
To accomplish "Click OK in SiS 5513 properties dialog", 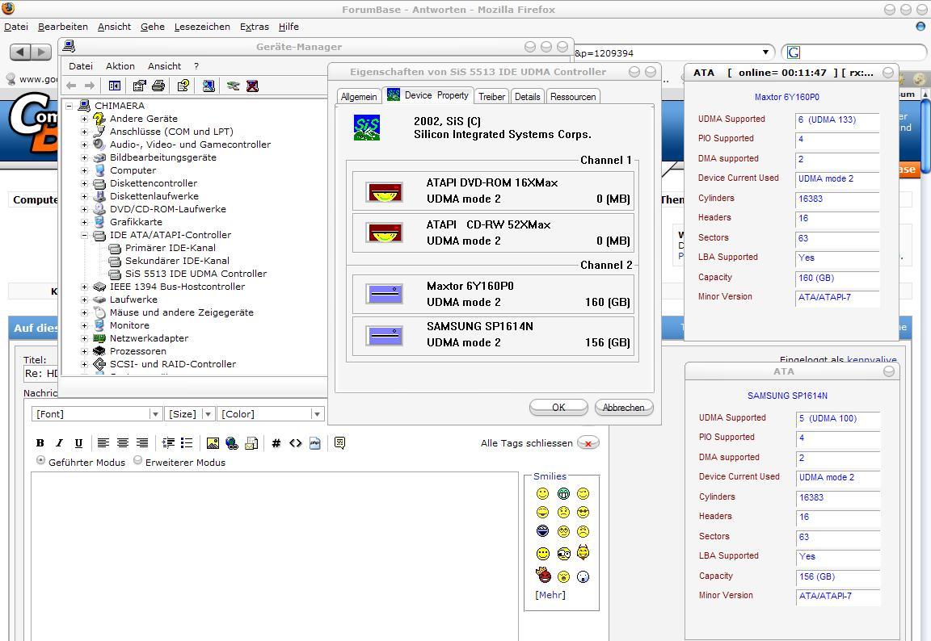I will tap(558, 408).
